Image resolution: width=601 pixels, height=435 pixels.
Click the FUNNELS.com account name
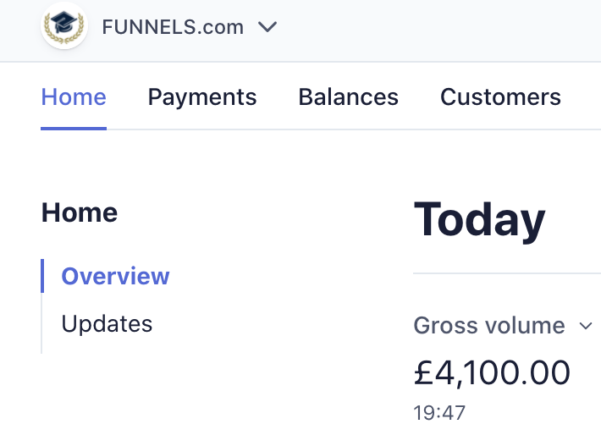(173, 27)
